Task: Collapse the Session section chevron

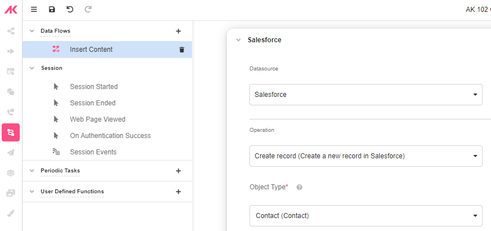Action: click(x=32, y=68)
